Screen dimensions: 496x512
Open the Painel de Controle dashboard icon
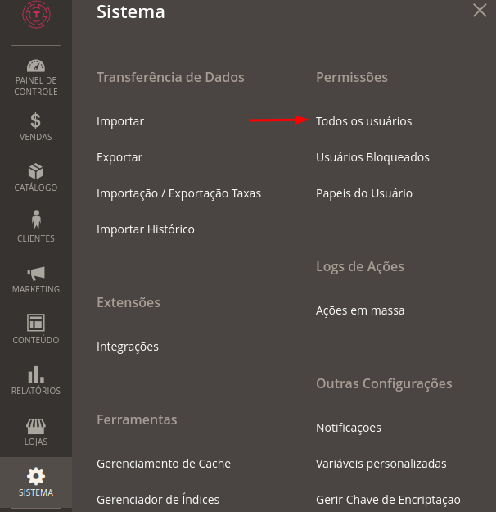point(36,66)
